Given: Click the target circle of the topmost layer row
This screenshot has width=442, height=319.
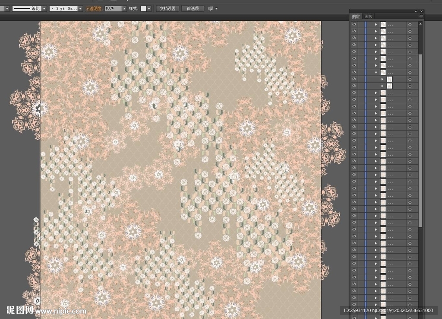Looking at the screenshot, I should [410, 25].
